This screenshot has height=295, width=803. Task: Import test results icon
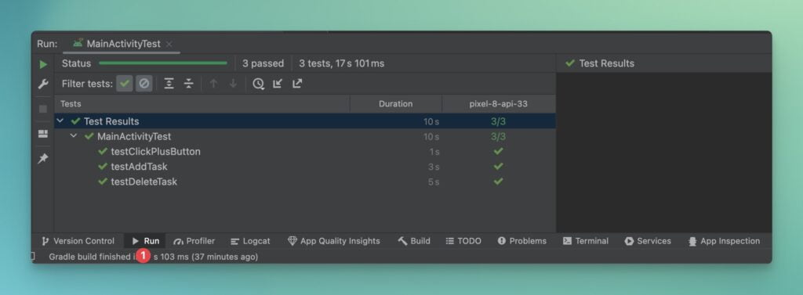278,84
